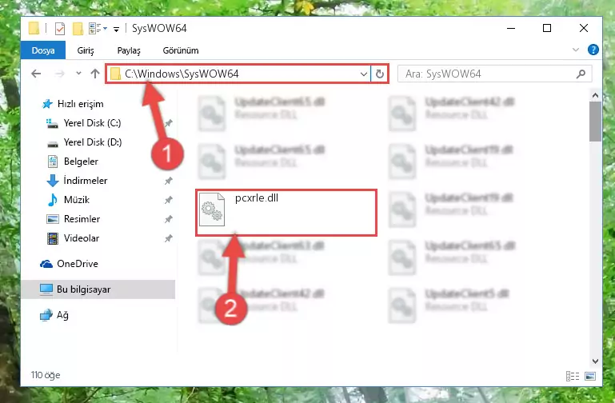Click the pcxrle.dll gear file icon
The image size is (615, 403).
[x=212, y=209]
